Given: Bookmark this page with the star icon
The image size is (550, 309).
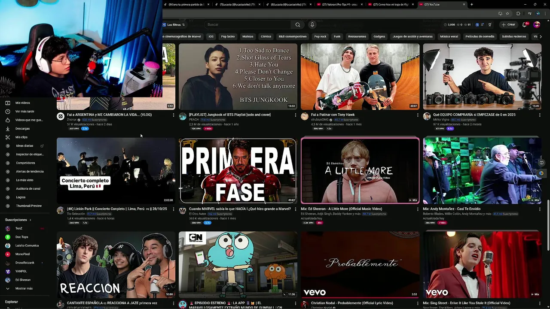Looking at the screenshot, I should pos(507,13).
